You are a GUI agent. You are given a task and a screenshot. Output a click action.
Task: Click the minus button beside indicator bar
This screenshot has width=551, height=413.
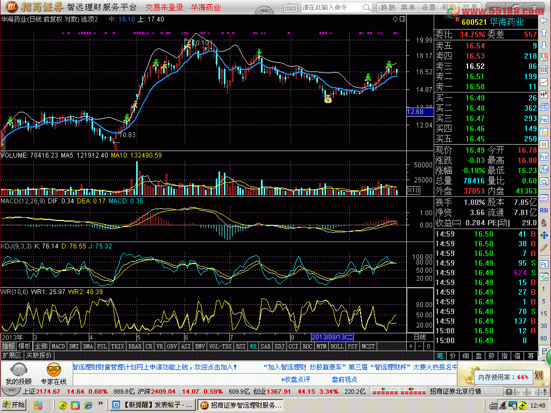pyautogui.click(x=420, y=346)
